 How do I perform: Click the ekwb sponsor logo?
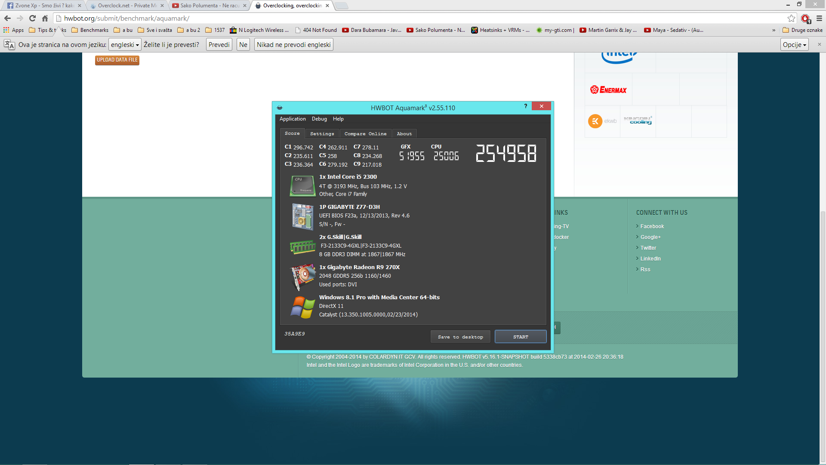coord(602,121)
